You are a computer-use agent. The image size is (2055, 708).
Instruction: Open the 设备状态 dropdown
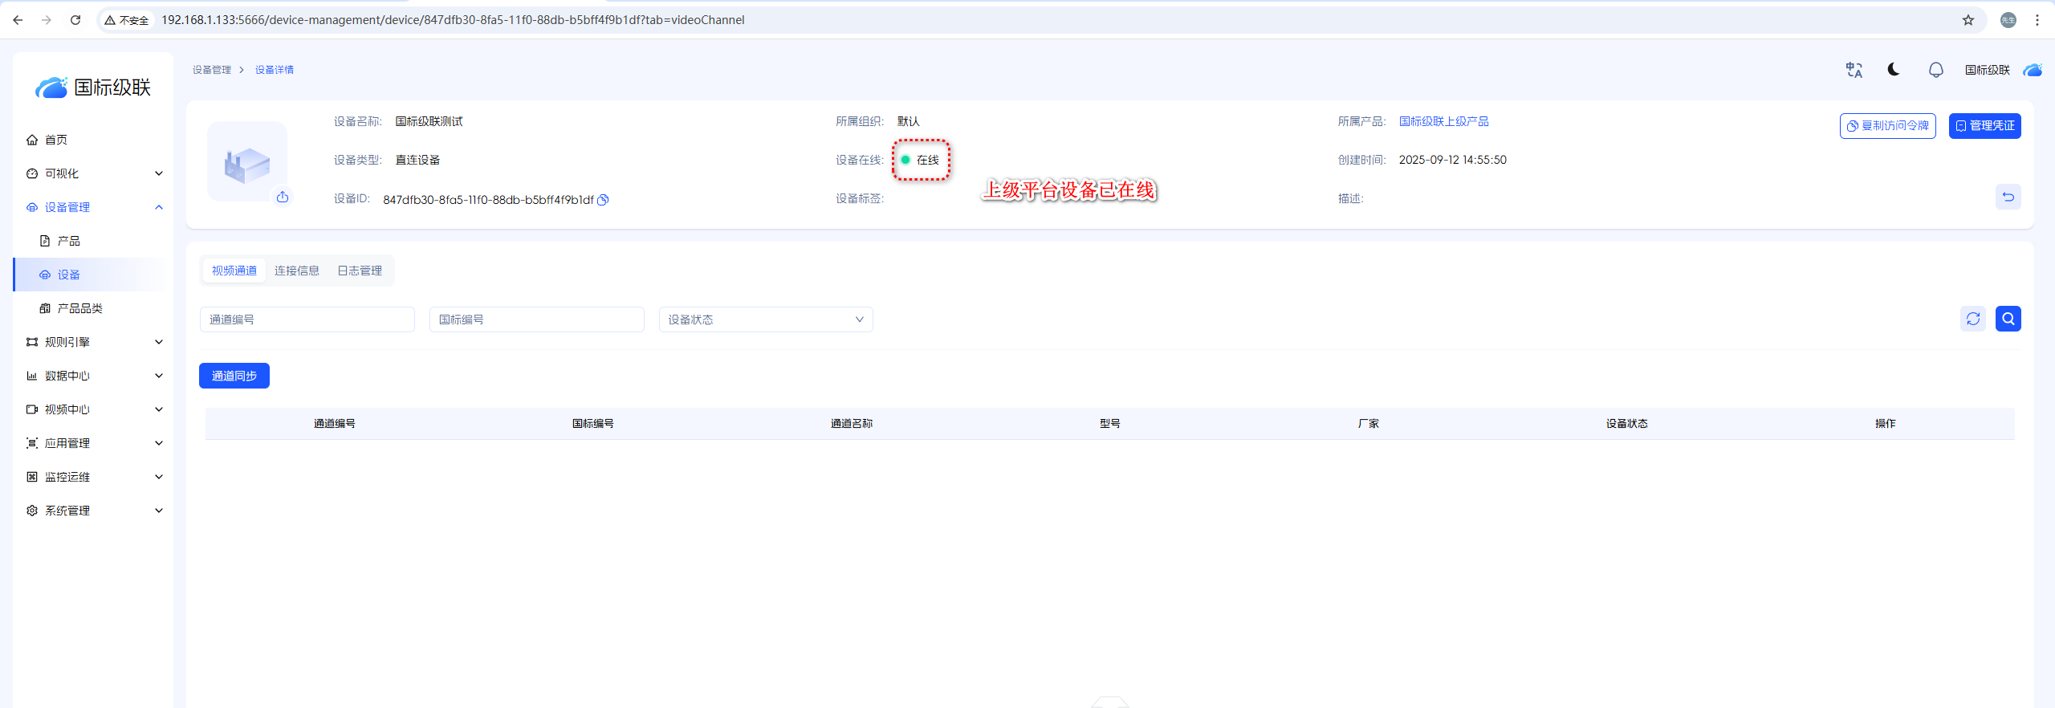point(765,319)
